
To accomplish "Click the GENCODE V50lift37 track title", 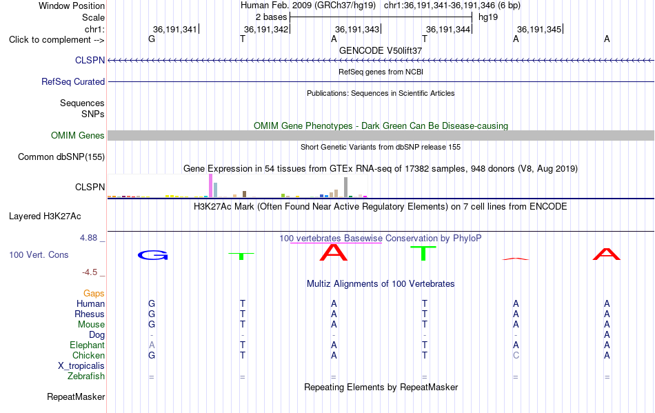I will pyautogui.click(x=381, y=50).
